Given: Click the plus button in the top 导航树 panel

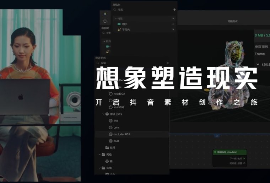Looking at the screenshot, I should (174, 10).
